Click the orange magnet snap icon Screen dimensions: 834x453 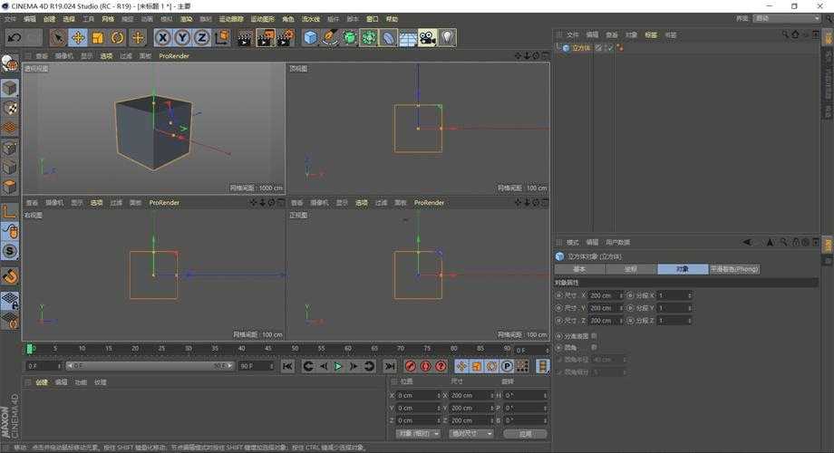point(10,276)
